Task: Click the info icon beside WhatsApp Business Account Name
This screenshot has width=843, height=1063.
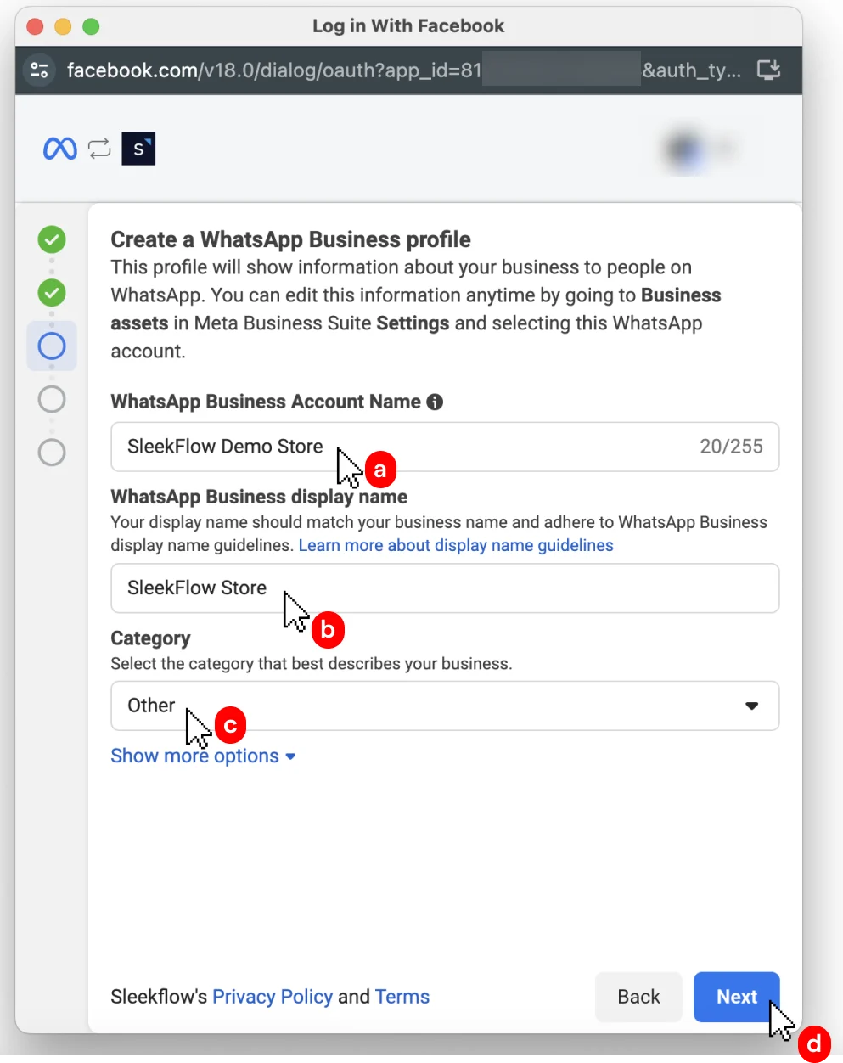Action: [x=435, y=402]
